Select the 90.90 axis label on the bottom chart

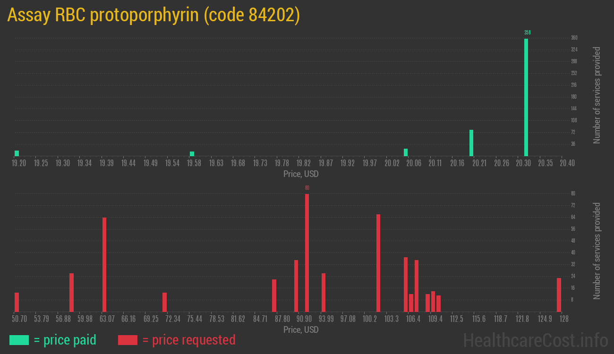coord(305,319)
